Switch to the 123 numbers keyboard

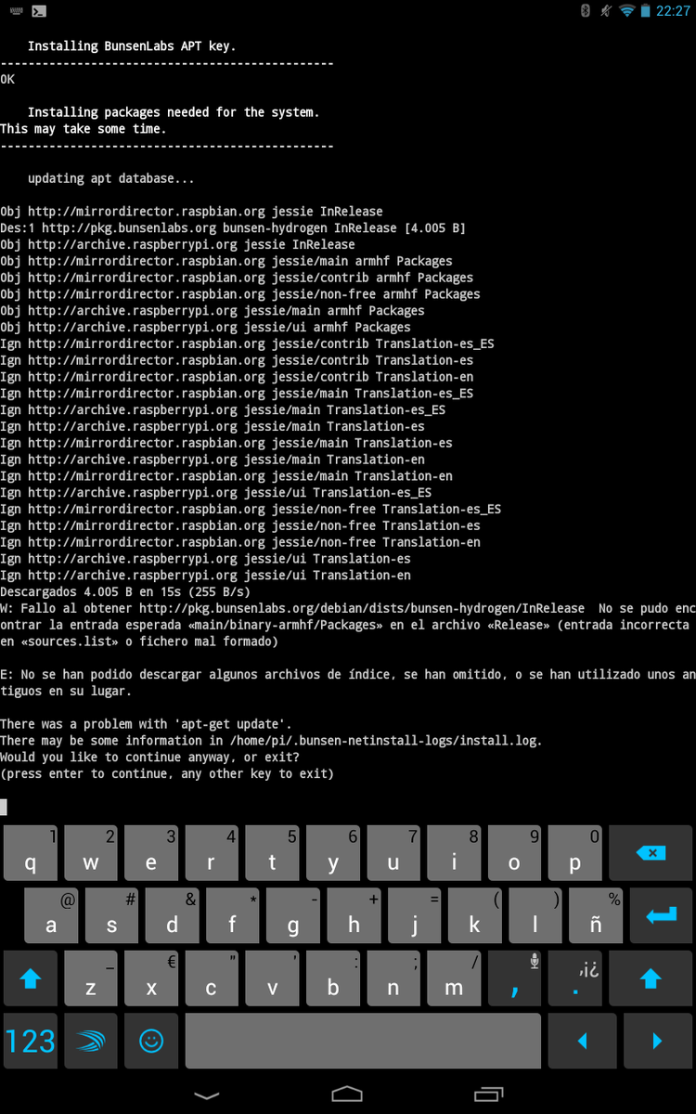(x=31, y=1041)
